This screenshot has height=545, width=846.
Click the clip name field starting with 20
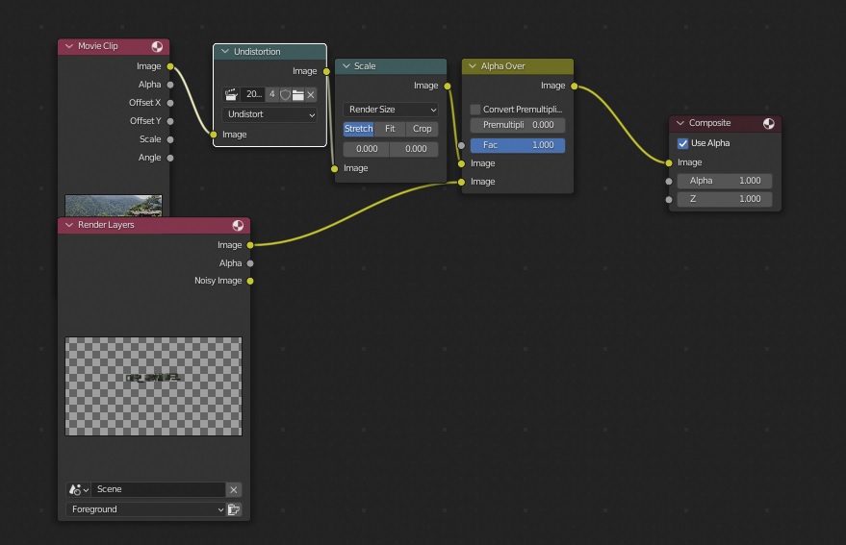tap(253, 94)
